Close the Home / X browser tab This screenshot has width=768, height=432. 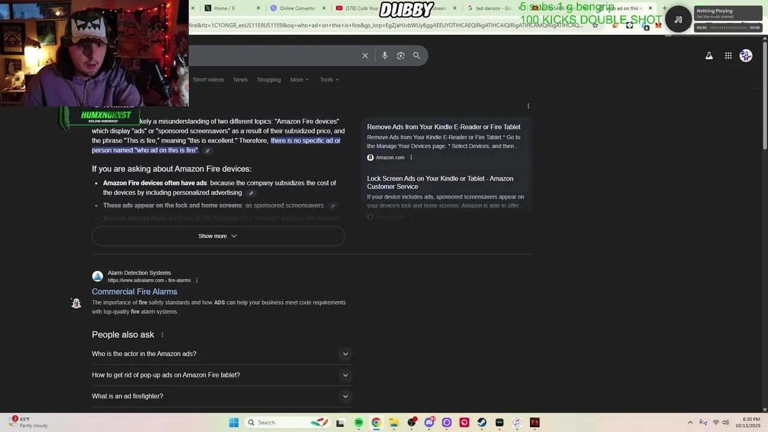coord(259,8)
